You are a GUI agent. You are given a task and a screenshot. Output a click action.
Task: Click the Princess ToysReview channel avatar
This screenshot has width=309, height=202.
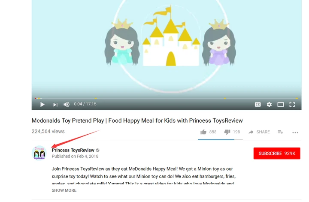[39, 153]
